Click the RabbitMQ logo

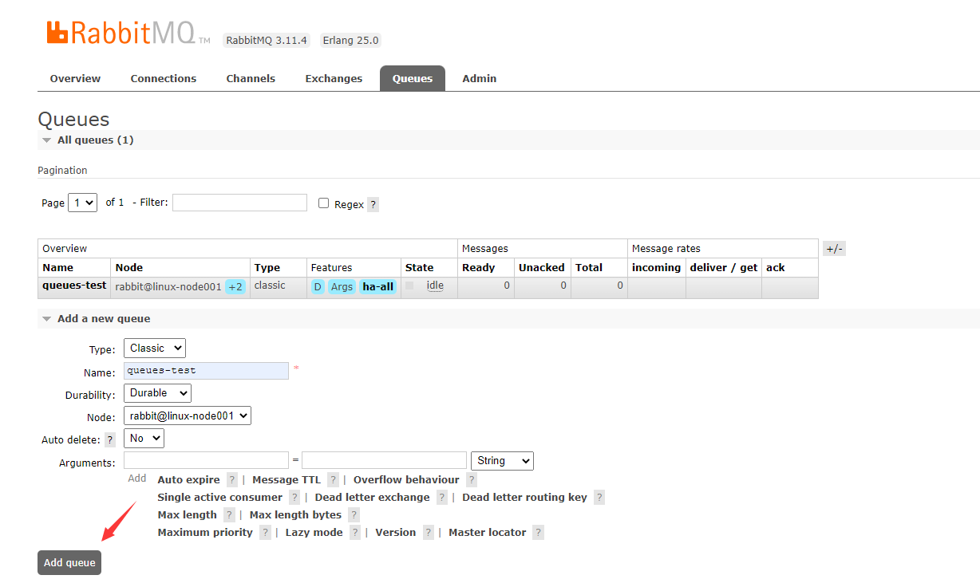128,33
